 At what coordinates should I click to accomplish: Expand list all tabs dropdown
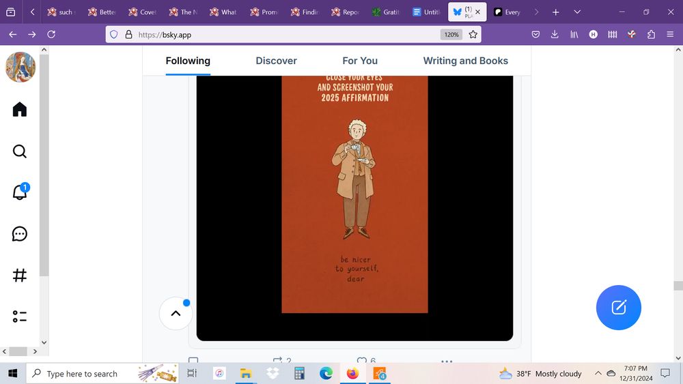tap(577, 12)
